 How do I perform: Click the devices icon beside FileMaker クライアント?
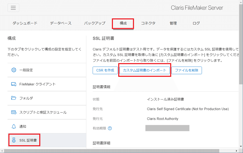[x=14, y=84]
